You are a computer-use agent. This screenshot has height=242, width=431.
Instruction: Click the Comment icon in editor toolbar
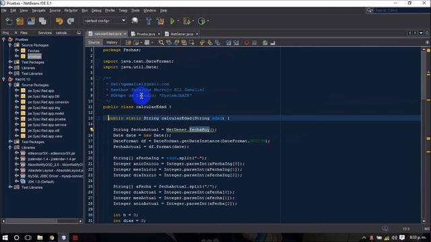pyautogui.click(x=265, y=42)
